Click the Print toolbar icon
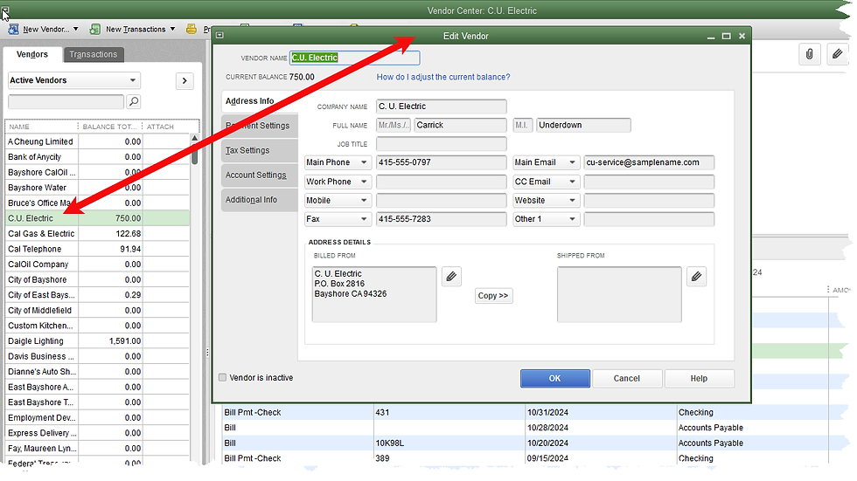 (x=192, y=29)
